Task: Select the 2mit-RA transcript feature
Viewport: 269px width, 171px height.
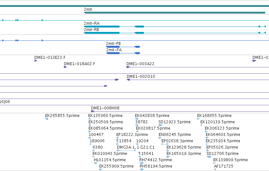Action: (x=174, y=27)
